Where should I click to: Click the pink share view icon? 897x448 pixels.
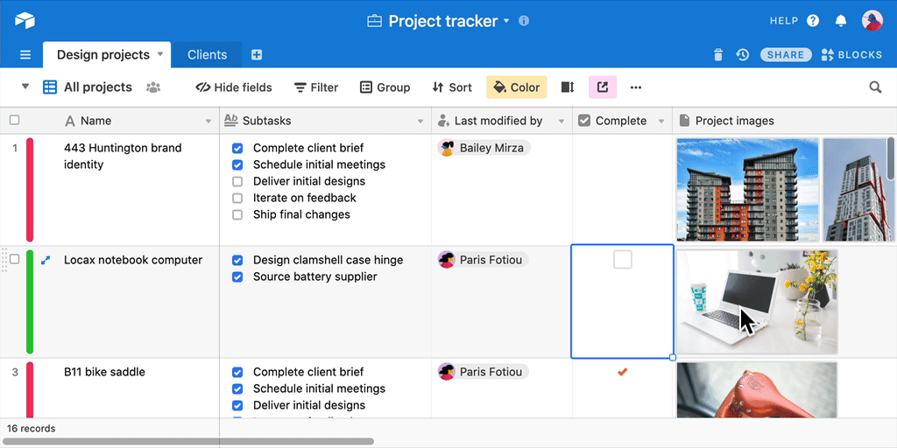(x=603, y=87)
